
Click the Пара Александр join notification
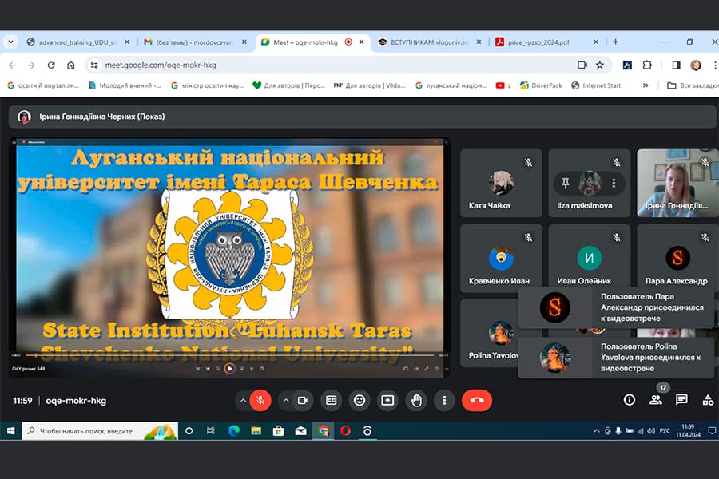coord(616,307)
